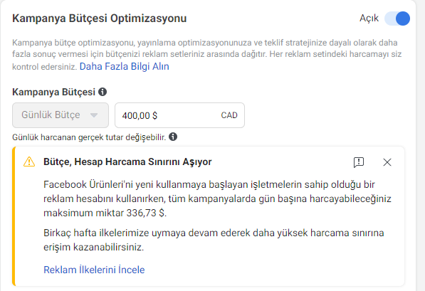
Task: Click the Bütçe, Hesap Harcama Sınırını Aşıyor title
Action: point(127,162)
